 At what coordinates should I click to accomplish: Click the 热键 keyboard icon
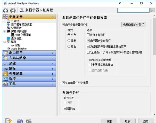(5, 64)
